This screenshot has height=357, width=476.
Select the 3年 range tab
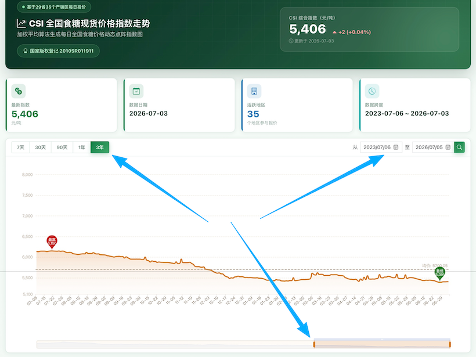pos(100,147)
